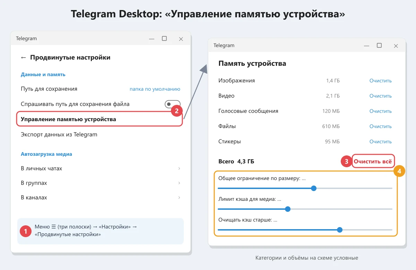Open Экспорт данных из Telegram
The image size is (416, 270).
[x=59, y=134]
